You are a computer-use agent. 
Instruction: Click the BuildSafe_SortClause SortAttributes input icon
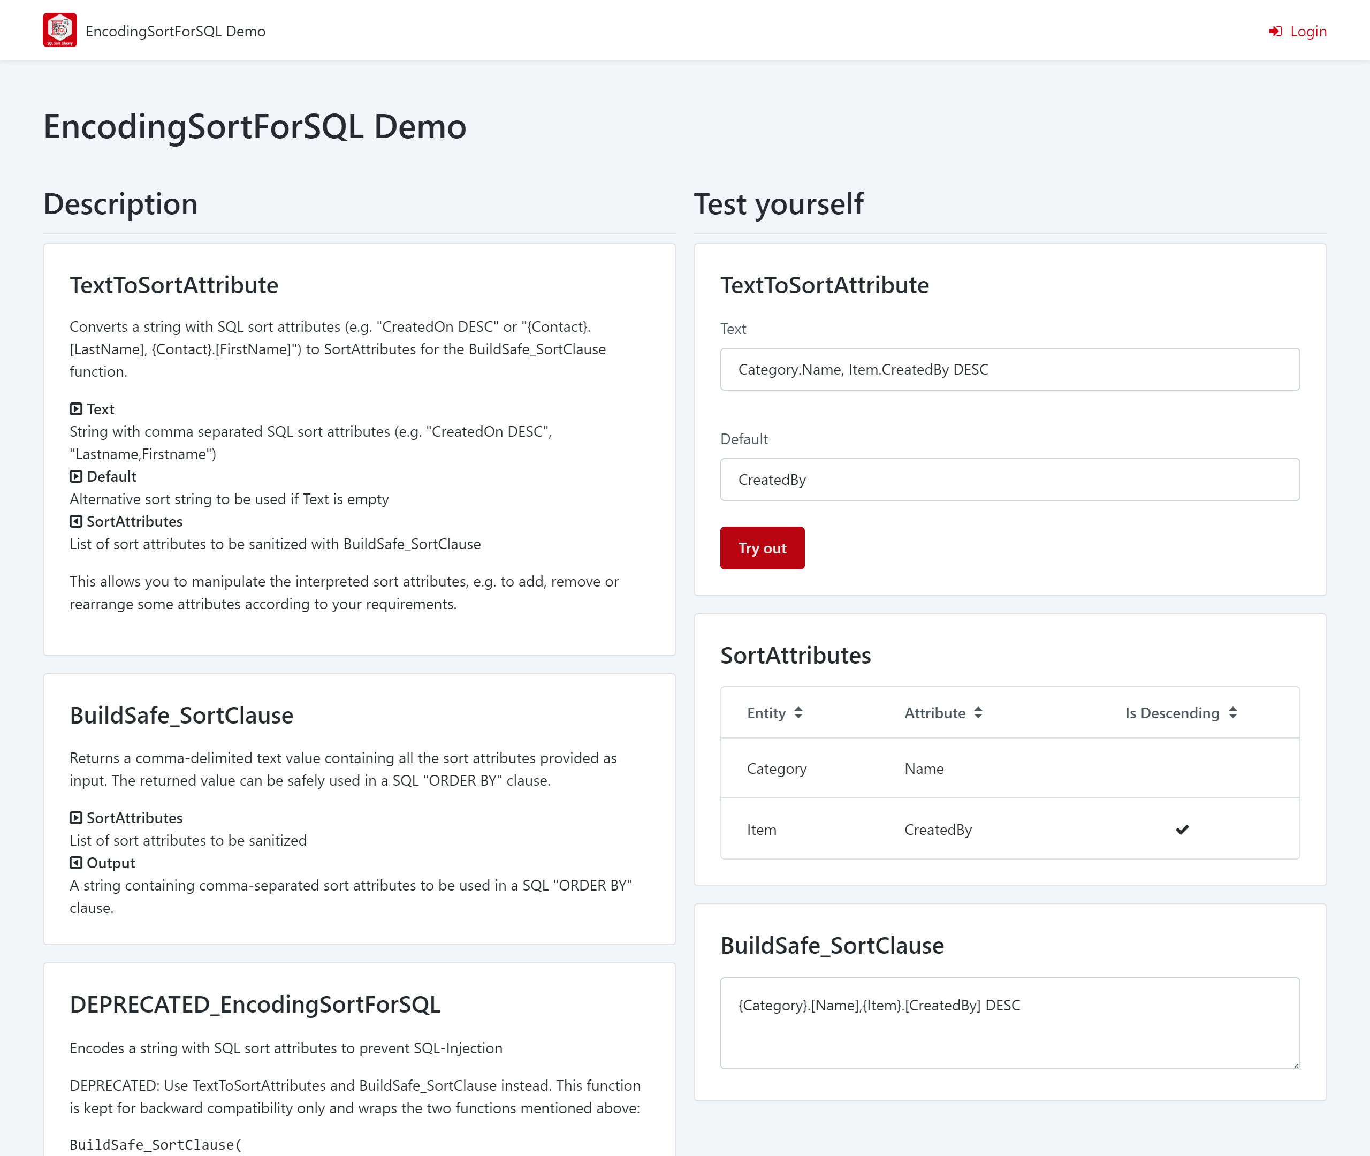[76, 818]
